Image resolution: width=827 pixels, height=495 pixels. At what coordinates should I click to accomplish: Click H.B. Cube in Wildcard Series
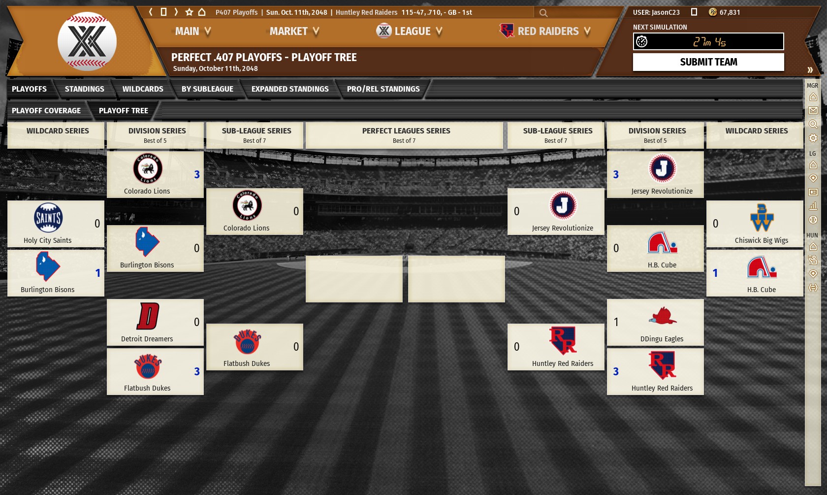click(x=755, y=273)
